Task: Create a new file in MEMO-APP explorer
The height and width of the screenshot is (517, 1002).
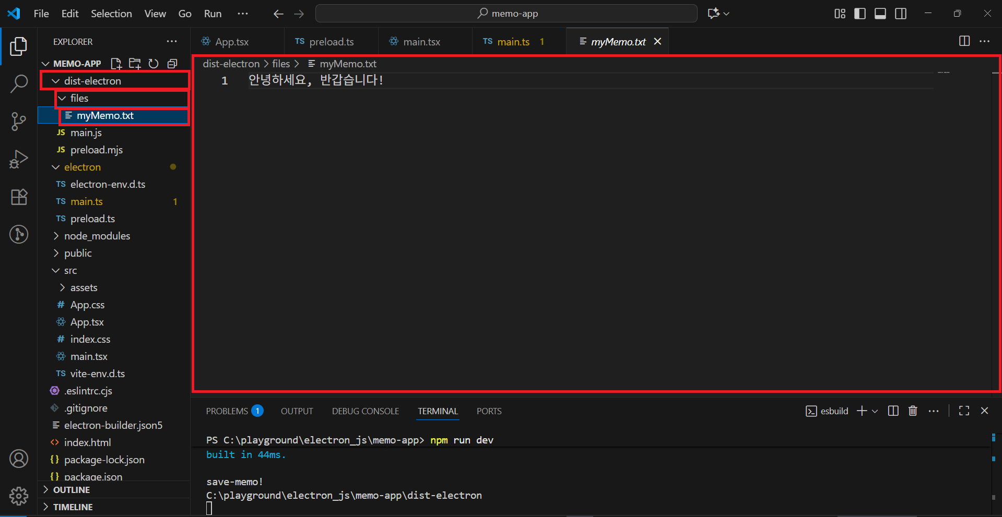Action: pos(116,64)
